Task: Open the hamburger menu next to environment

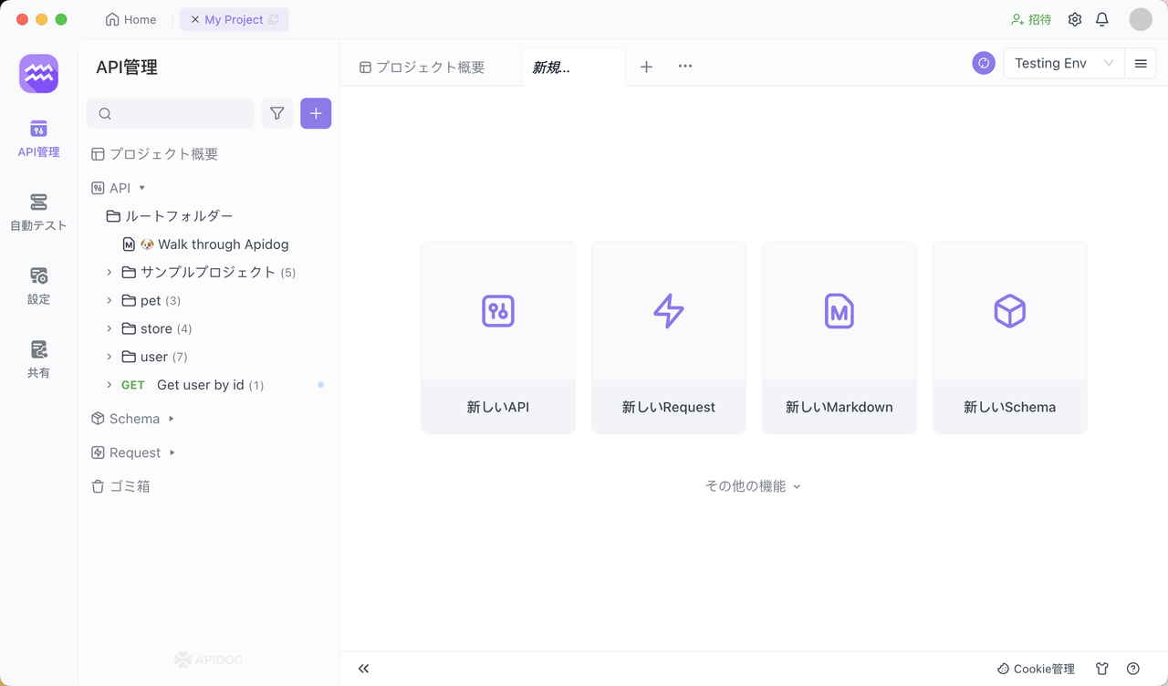Action: point(1141,63)
